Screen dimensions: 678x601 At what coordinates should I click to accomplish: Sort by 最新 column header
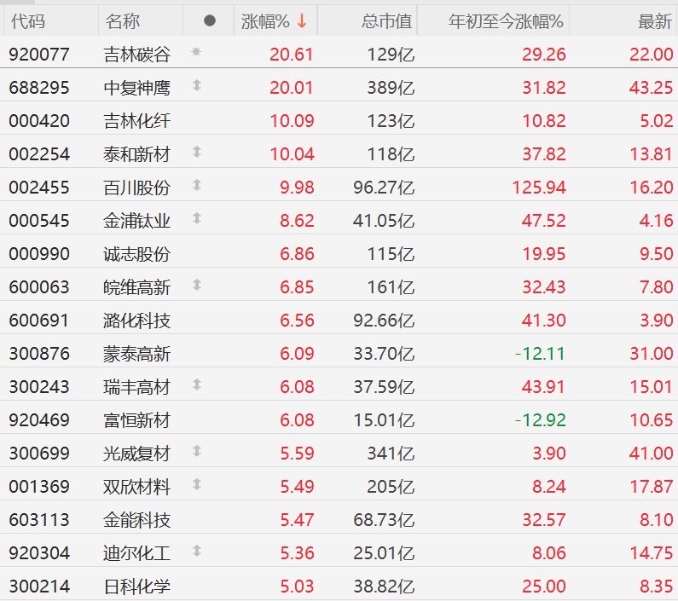655,21
